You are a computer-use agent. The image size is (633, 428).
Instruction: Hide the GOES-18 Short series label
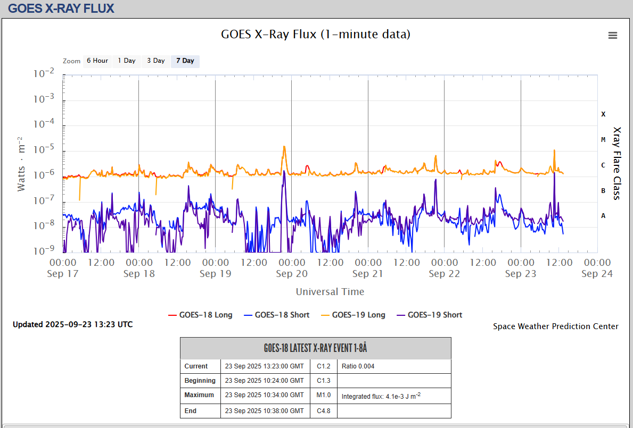coord(282,315)
